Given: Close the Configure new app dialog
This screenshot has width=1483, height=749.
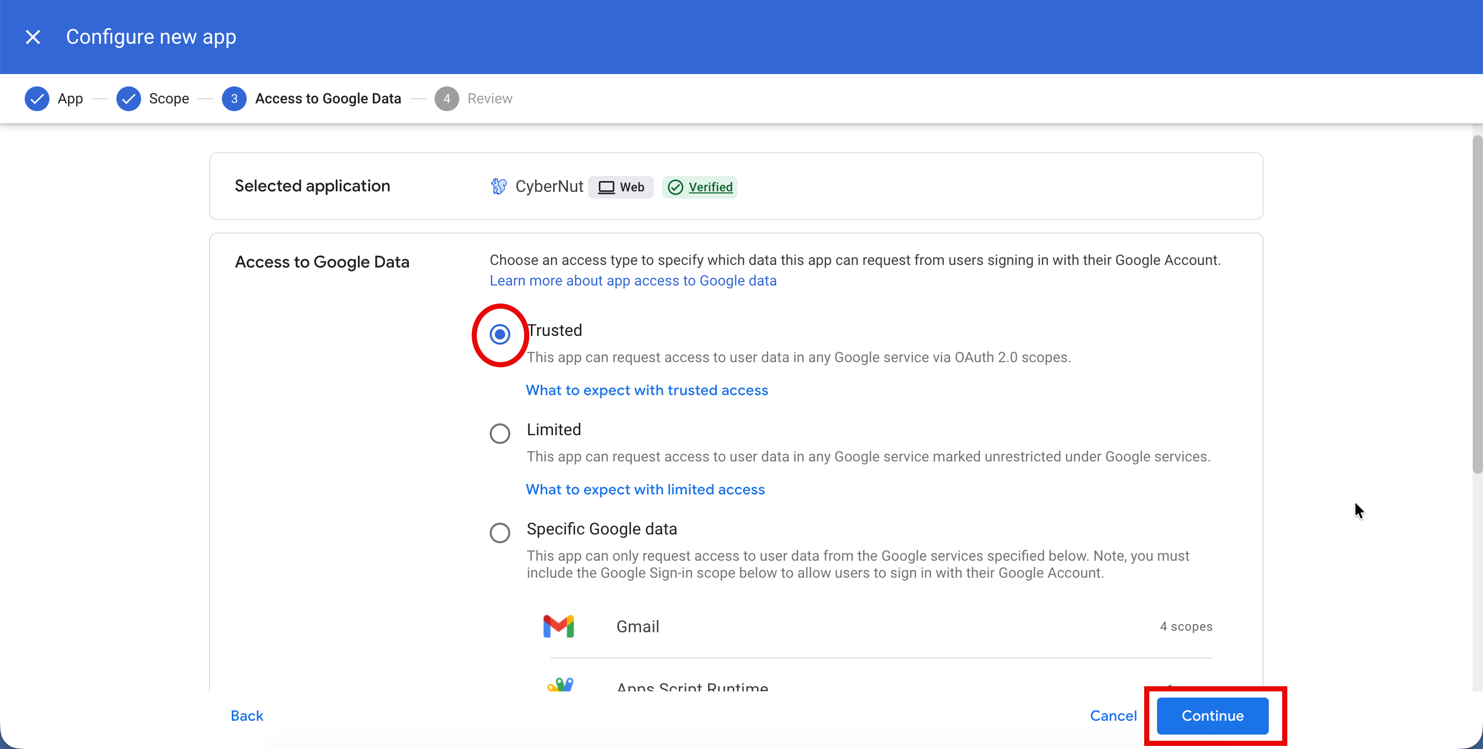Looking at the screenshot, I should 33,38.
